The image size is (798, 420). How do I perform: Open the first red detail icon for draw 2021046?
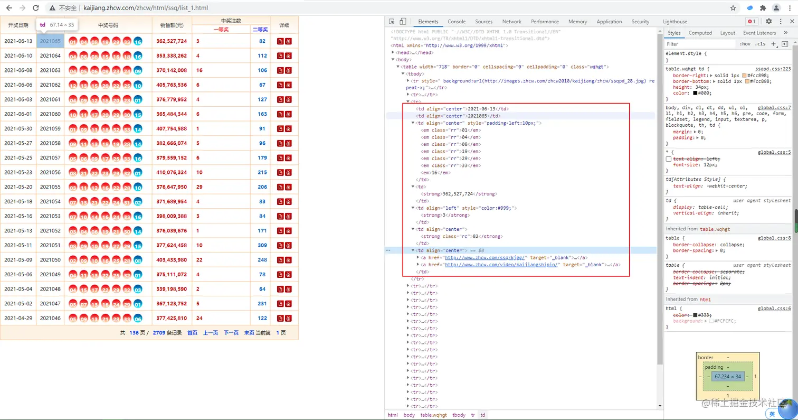280,318
